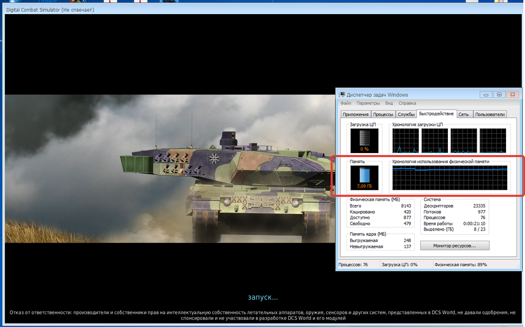Click the Потоков value 977
This screenshot has height=327, width=525.
(x=481, y=212)
